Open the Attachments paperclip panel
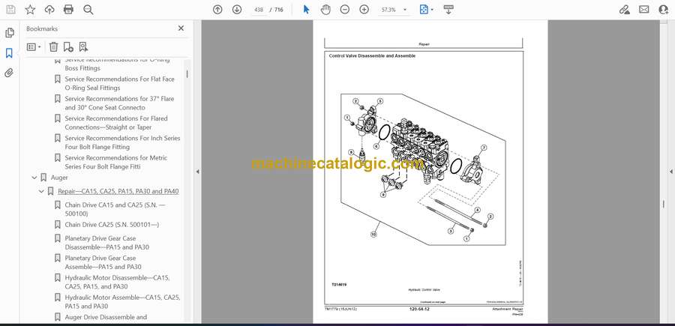The width and height of the screenshot is (675, 326). [x=9, y=73]
